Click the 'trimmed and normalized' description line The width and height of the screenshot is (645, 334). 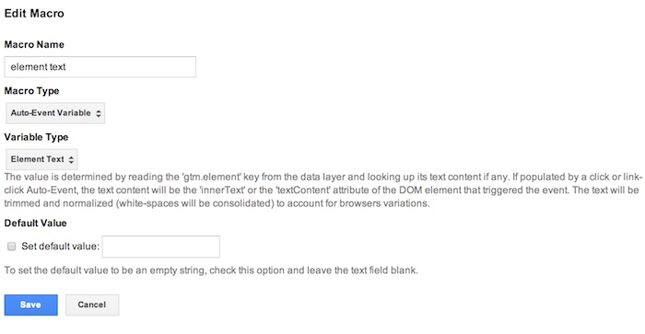click(217, 203)
